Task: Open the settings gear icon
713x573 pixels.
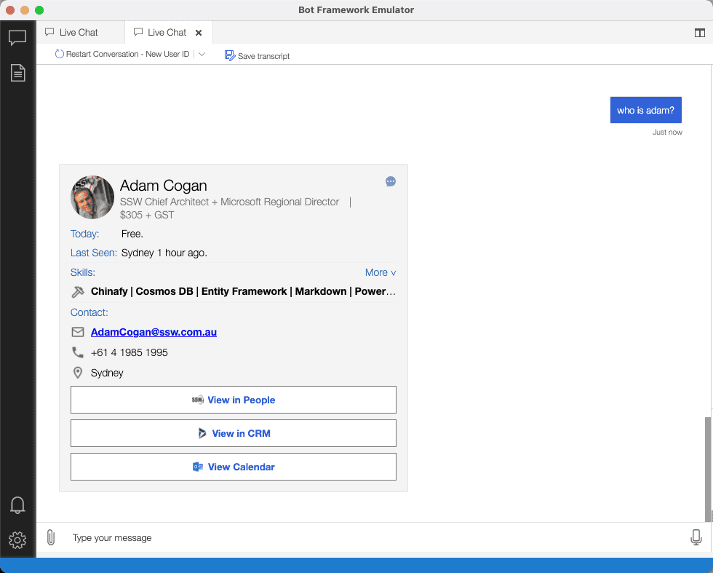Action: pyautogui.click(x=17, y=540)
